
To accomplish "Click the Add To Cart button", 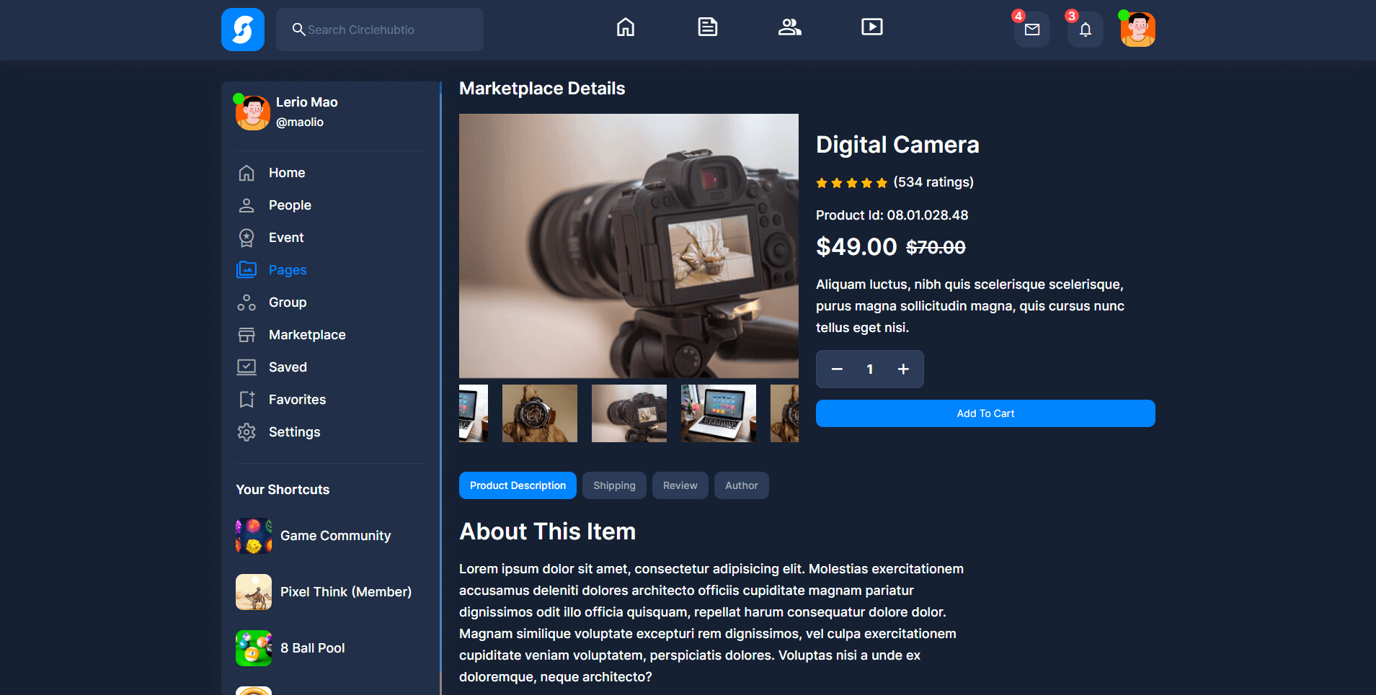I will click(985, 413).
